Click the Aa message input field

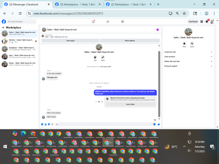[x=103, y=124]
